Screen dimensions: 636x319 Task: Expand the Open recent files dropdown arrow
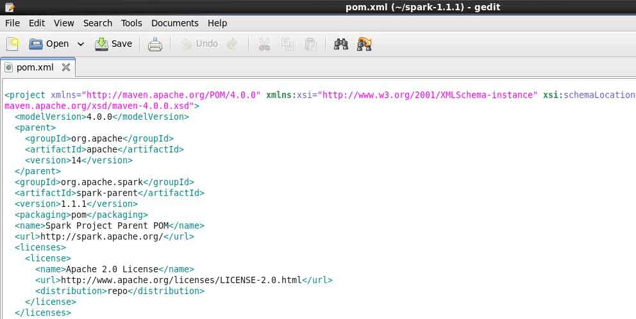tap(81, 44)
